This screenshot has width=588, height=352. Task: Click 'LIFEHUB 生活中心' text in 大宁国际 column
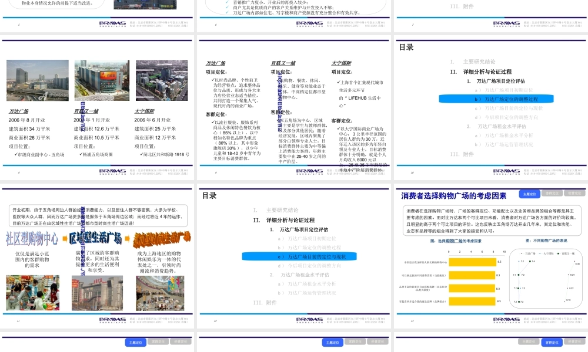tap(360, 101)
